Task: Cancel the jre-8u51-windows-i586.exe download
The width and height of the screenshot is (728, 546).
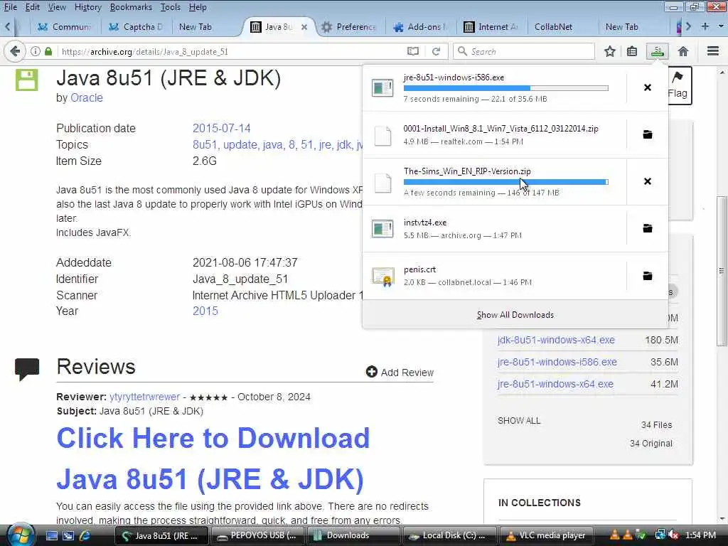Action: tap(647, 87)
